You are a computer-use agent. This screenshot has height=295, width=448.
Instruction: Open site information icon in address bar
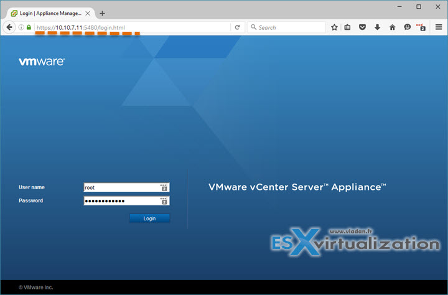(x=21, y=27)
